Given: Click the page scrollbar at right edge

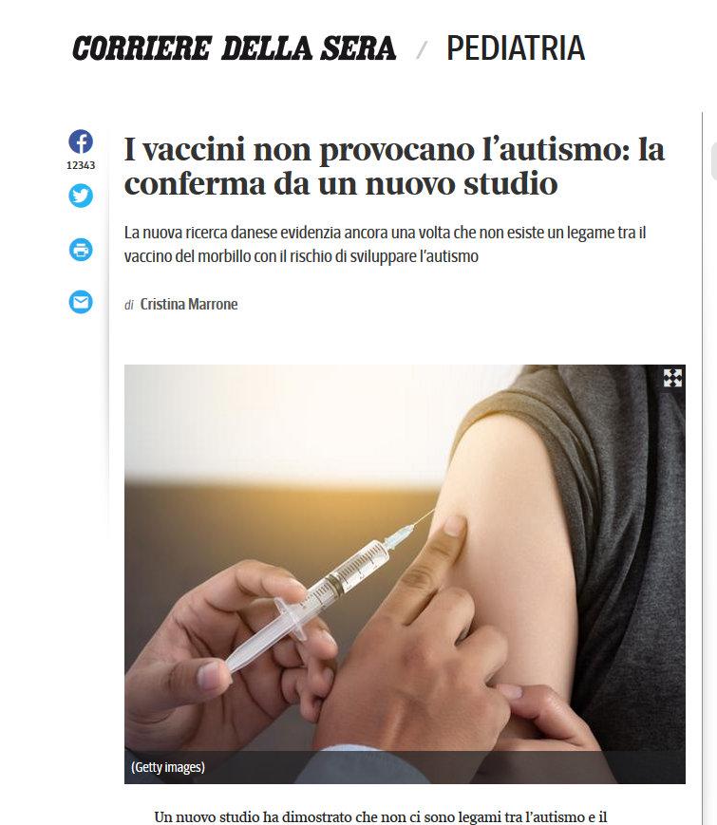Looking at the screenshot, I should pyautogui.click(x=714, y=161).
